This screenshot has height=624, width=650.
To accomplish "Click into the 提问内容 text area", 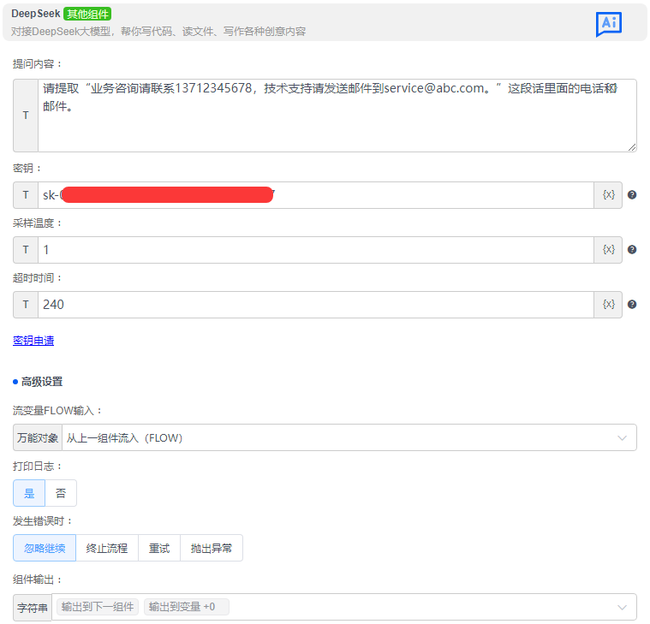I will coord(337,116).
